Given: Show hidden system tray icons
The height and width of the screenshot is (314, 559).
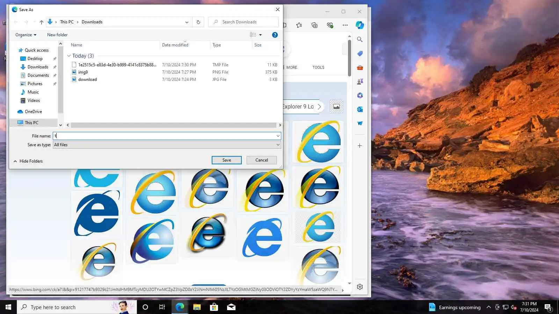Looking at the screenshot, I should (489, 307).
